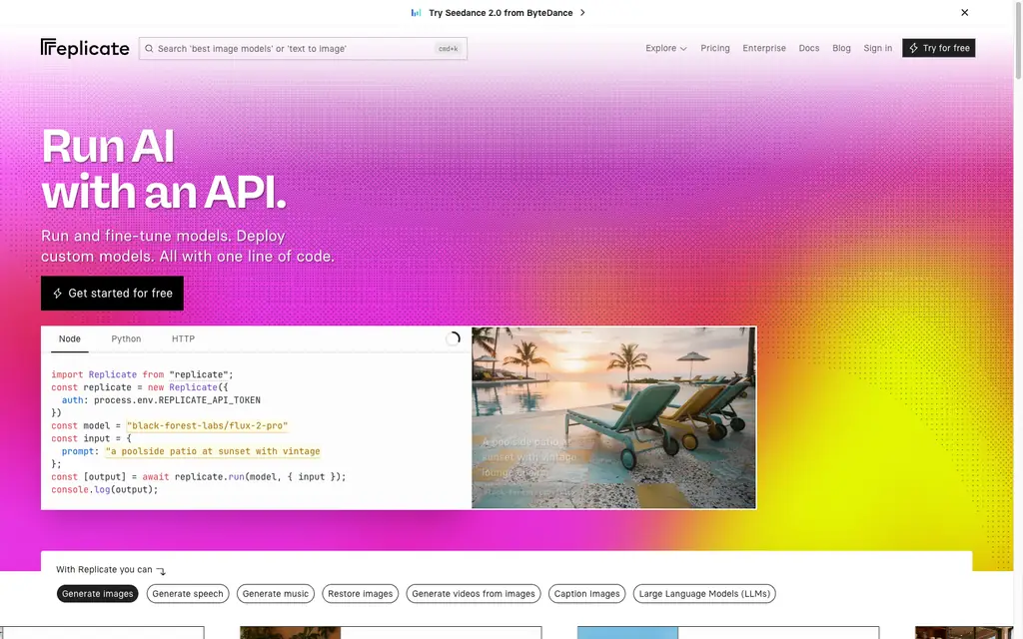Switch to the HTTP code tab
1023x639 pixels.
click(x=184, y=339)
